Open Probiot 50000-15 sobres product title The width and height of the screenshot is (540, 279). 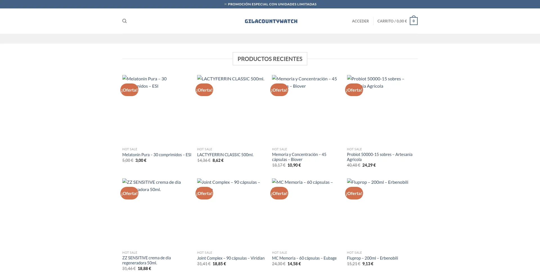point(379,157)
